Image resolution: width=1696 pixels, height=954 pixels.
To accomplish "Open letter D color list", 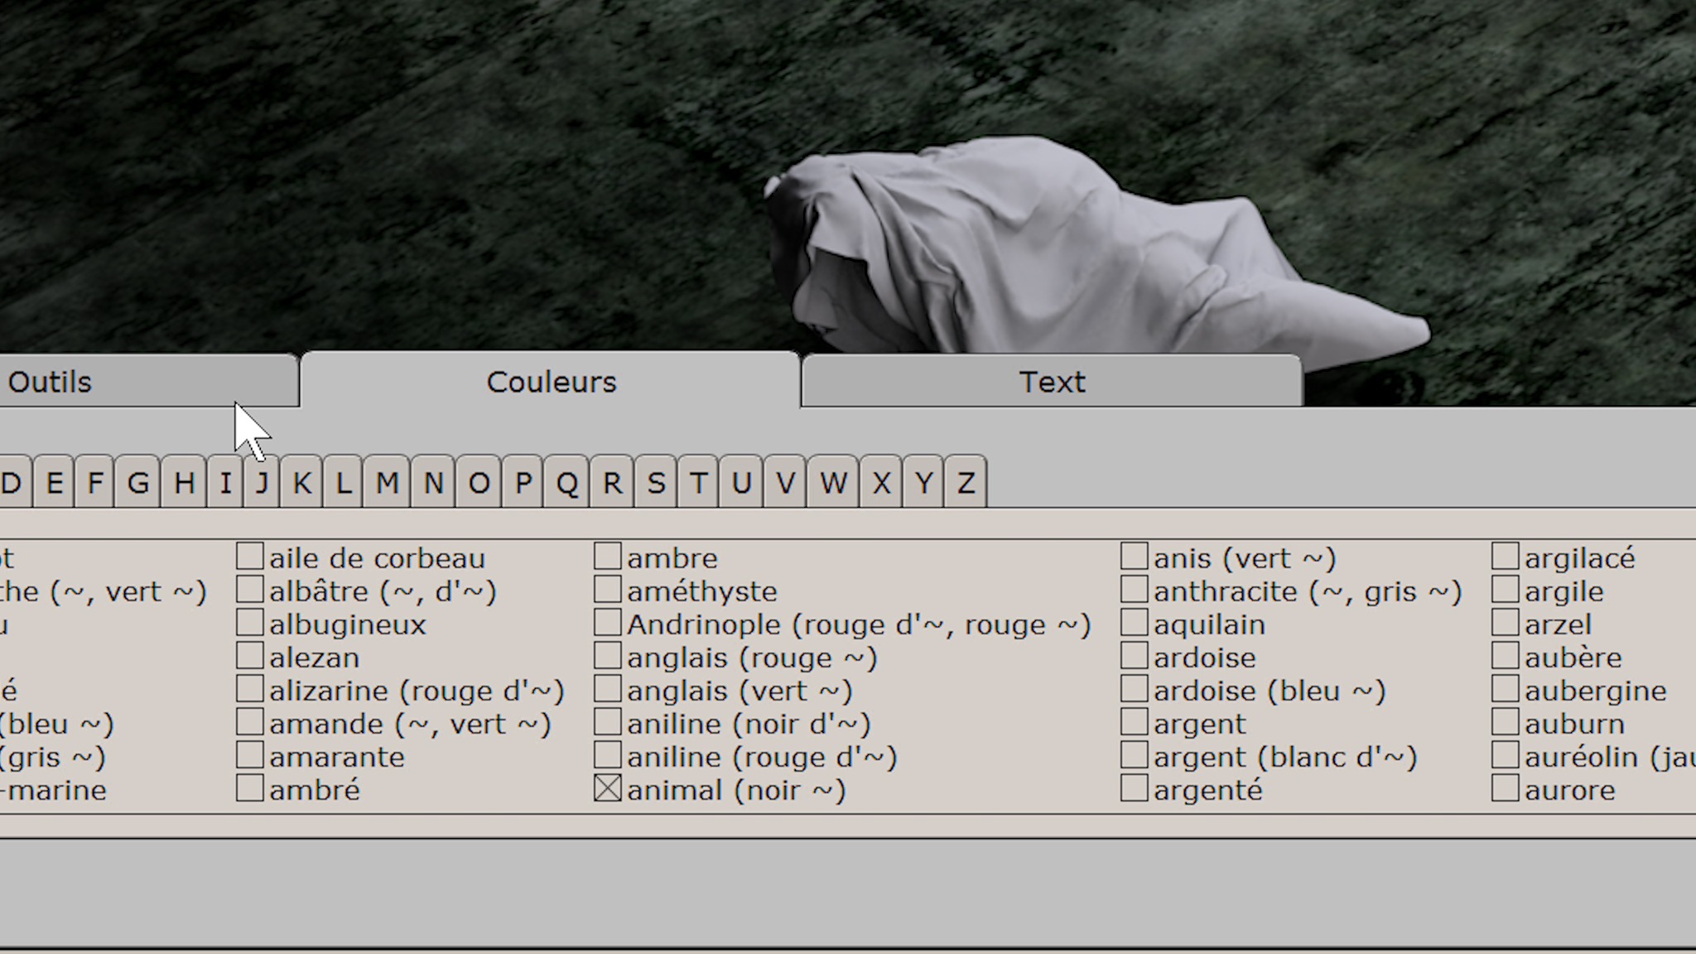I will coord(13,483).
